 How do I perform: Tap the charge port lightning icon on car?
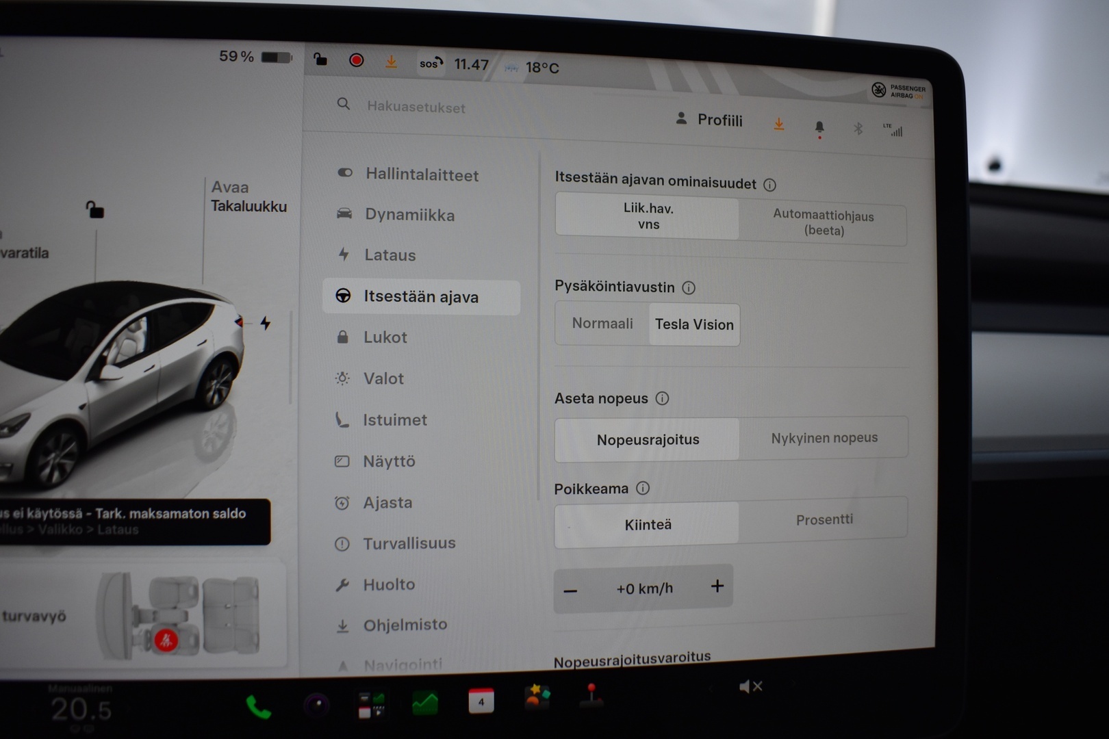[x=266, y=323]
